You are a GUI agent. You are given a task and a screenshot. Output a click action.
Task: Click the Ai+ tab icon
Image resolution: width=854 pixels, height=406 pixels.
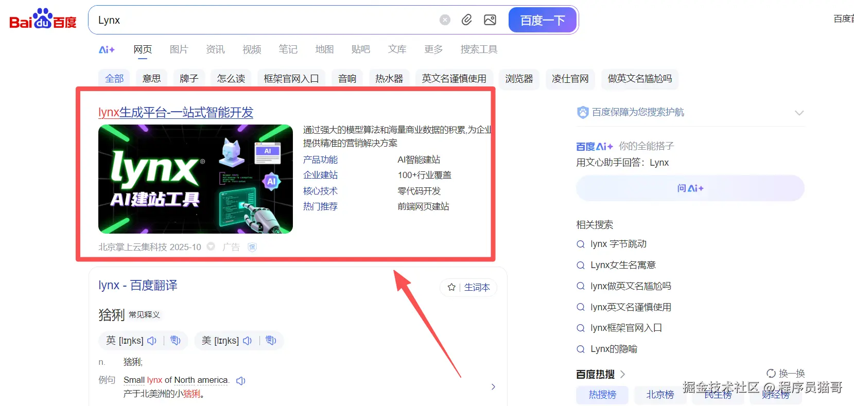click(x=107, y=49)
